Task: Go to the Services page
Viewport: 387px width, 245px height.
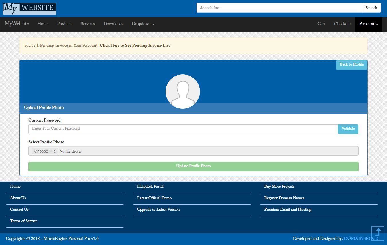Action: [x=88, y=24]
